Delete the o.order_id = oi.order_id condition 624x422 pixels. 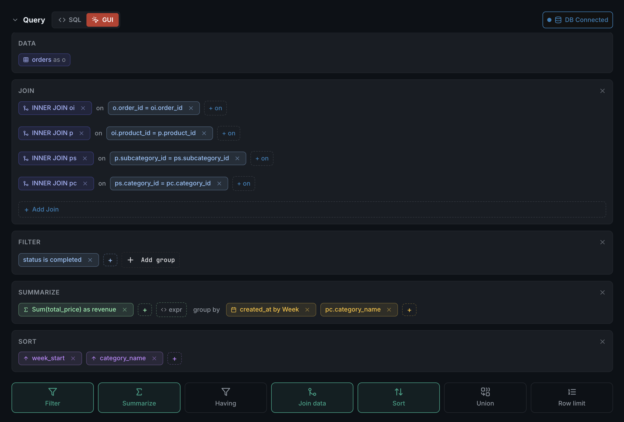point(191,108)
